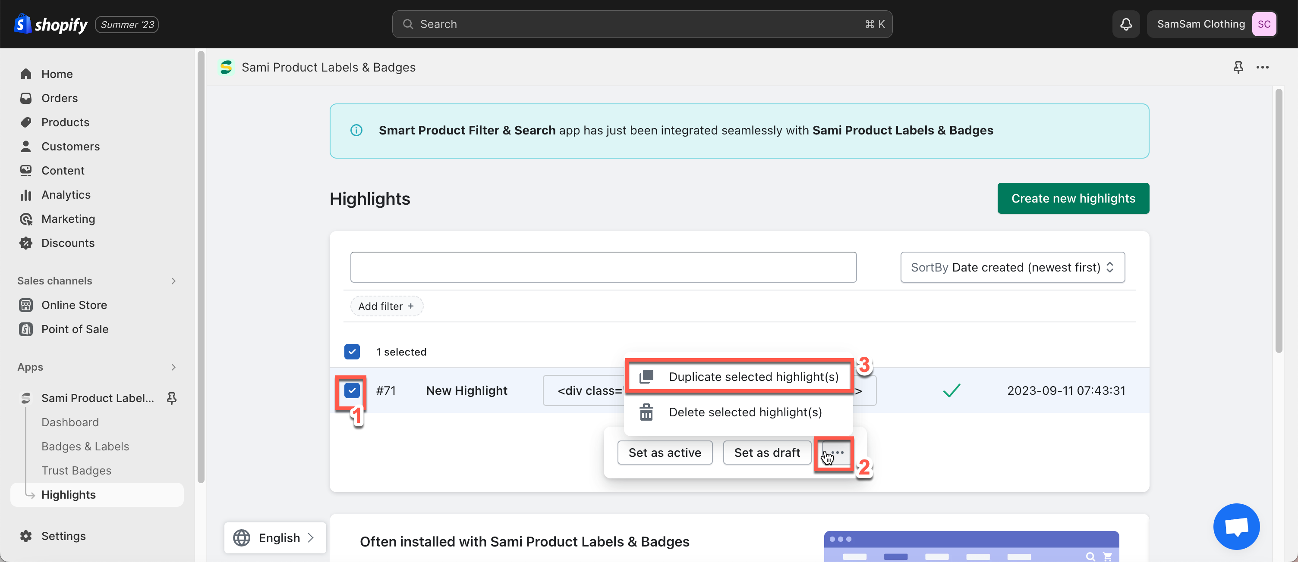Click the SC account avatar
This screenshot has height=562, width=1298.
tap(1264, 24)
